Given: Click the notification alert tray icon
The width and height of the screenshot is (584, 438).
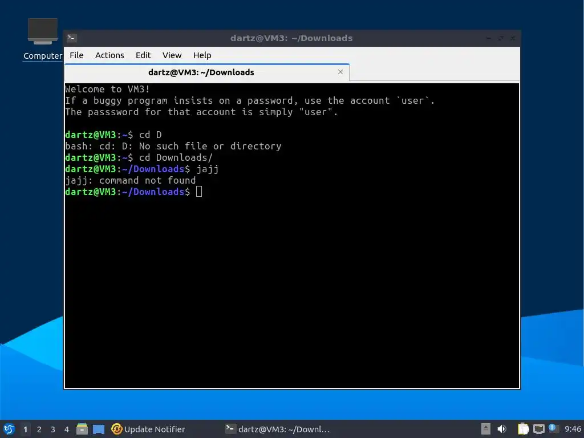Looking at the screenshot, I should pos(553,428).
